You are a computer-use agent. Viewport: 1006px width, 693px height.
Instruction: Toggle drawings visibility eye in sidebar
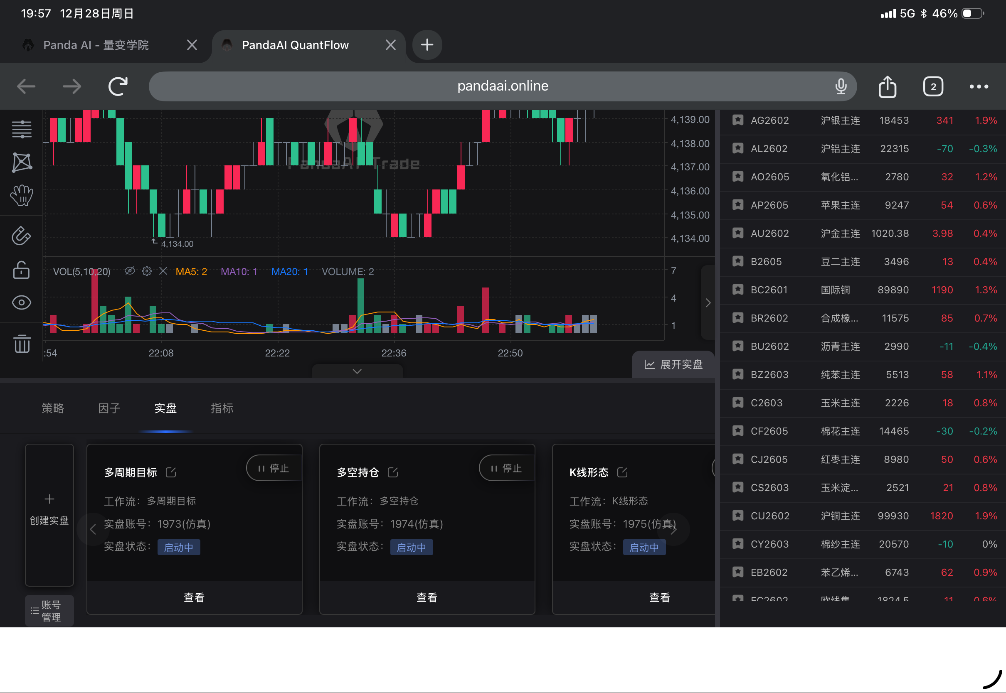tap(21, 302)
